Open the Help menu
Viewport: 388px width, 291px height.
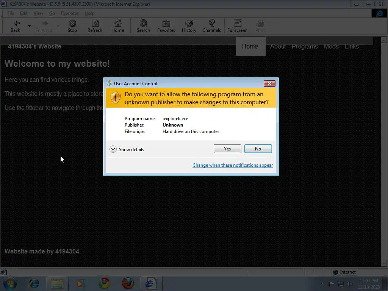(x=89, y=13)
